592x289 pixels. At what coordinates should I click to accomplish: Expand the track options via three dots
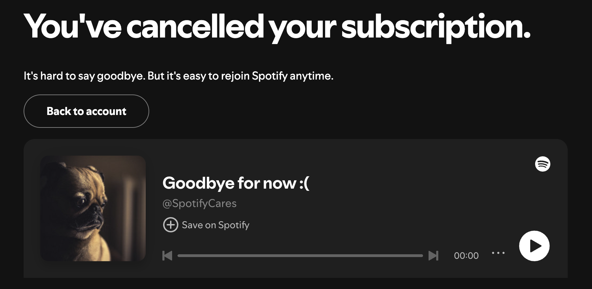(x=499, y=253)
